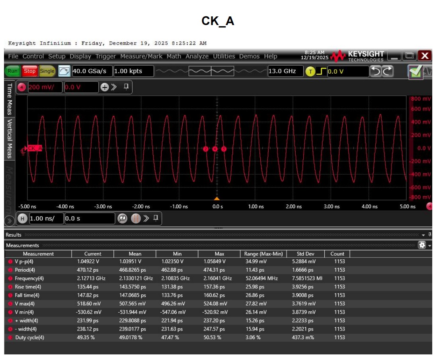Image resolution: width=441 pixels, height=356 pixels.
Task: Click the Undo arrow icon
Action: pyautogui.click(x=375, y=71)
